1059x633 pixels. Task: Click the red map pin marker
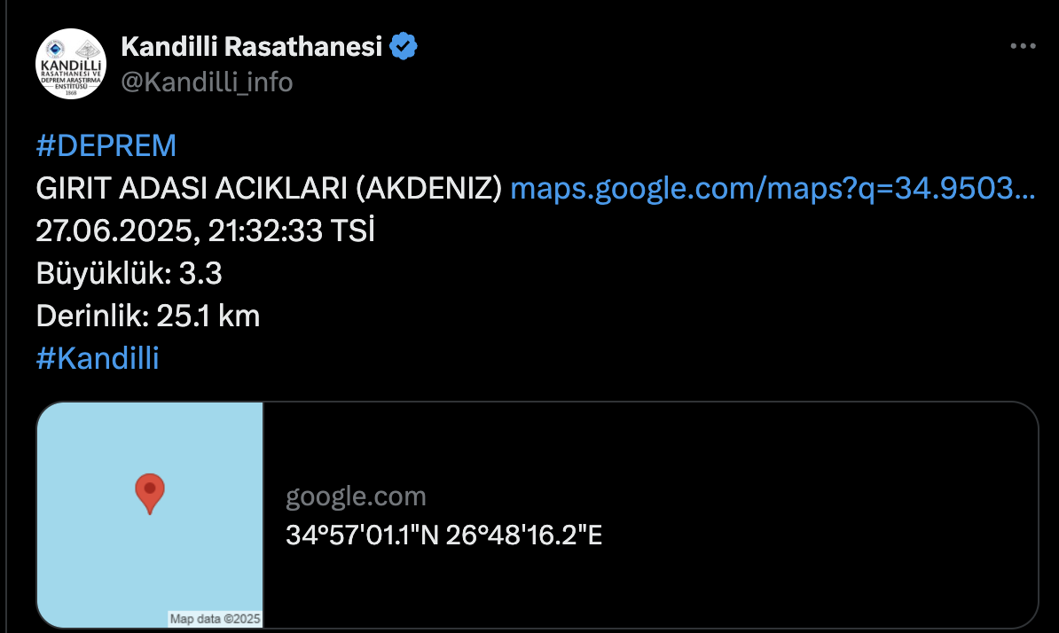click(150, 493)
